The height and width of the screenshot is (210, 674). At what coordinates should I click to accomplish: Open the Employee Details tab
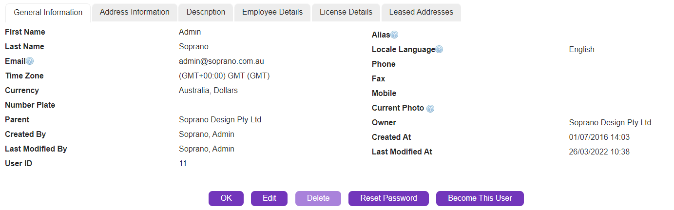pyautogui.click(x=272, y=12)
